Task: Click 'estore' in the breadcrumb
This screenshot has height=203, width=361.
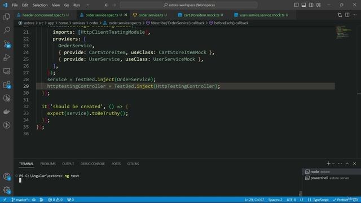Action: click(29, 23)
